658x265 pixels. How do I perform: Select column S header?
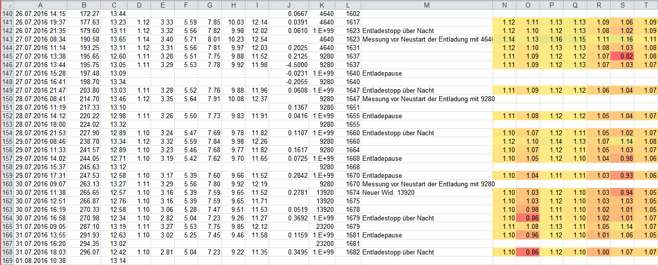click(x=622, y=5)
